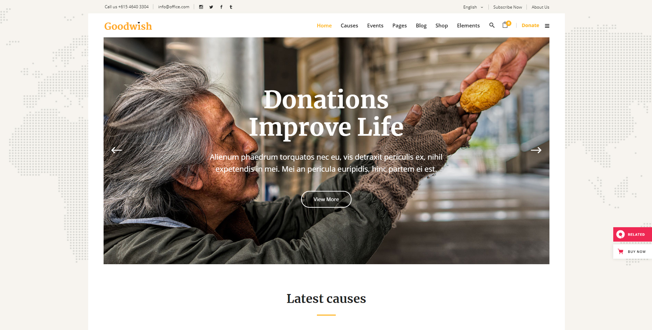Open the Instagram social icon

tap(201, 7)
